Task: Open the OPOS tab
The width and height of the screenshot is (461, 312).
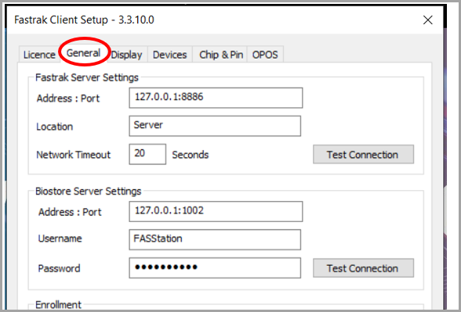Action: coord(265,55)
